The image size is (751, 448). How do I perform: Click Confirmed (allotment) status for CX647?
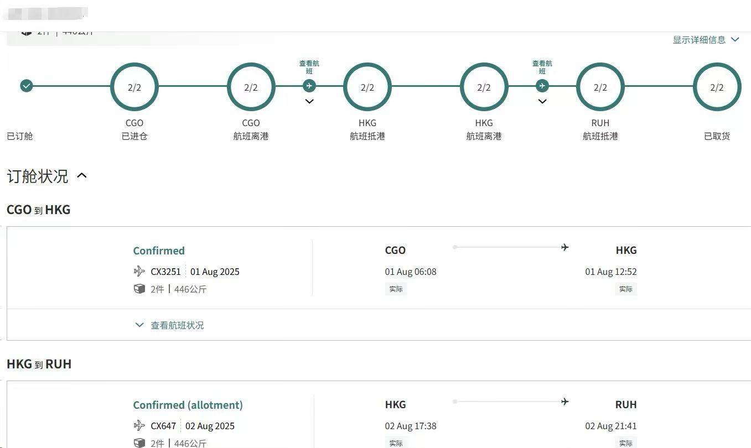click(x=188, y=405)
